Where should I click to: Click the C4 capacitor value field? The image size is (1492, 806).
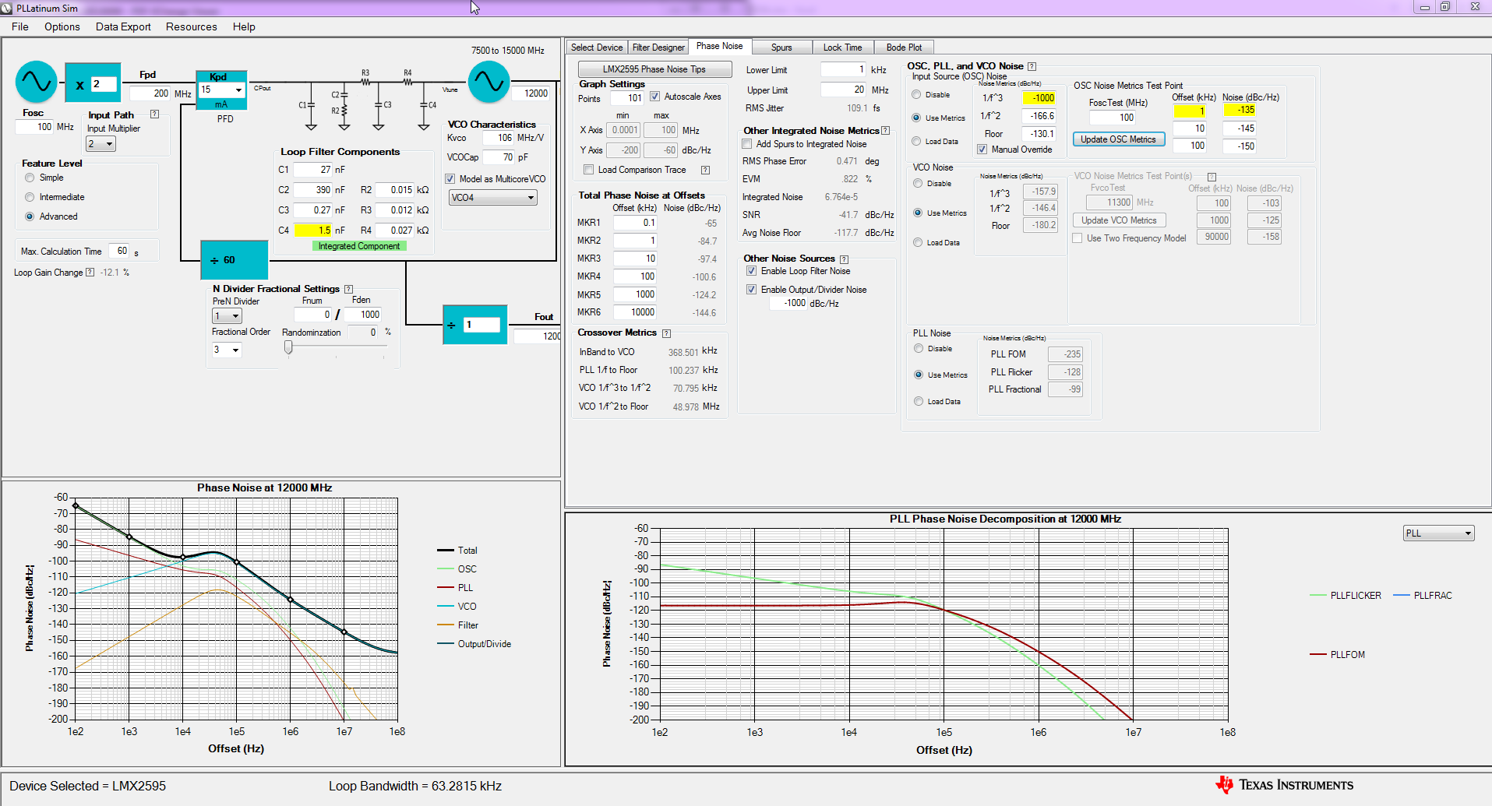313,231
